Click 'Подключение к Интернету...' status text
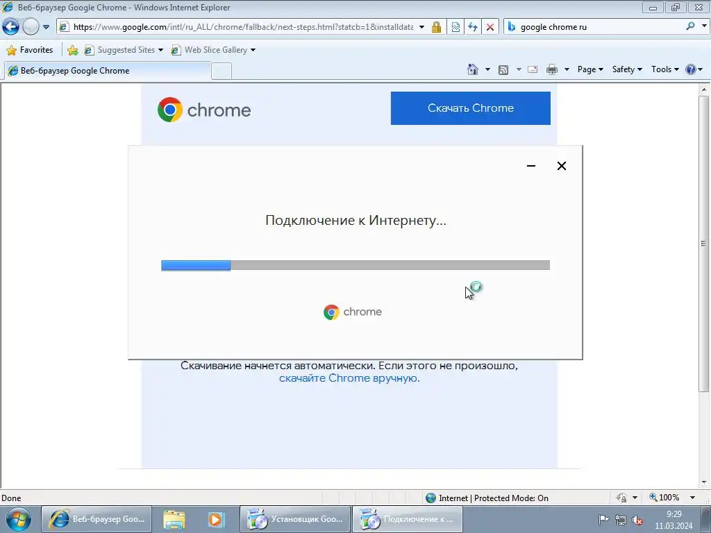This screenshot has height=533, width=711. click(x=356, y=221)
